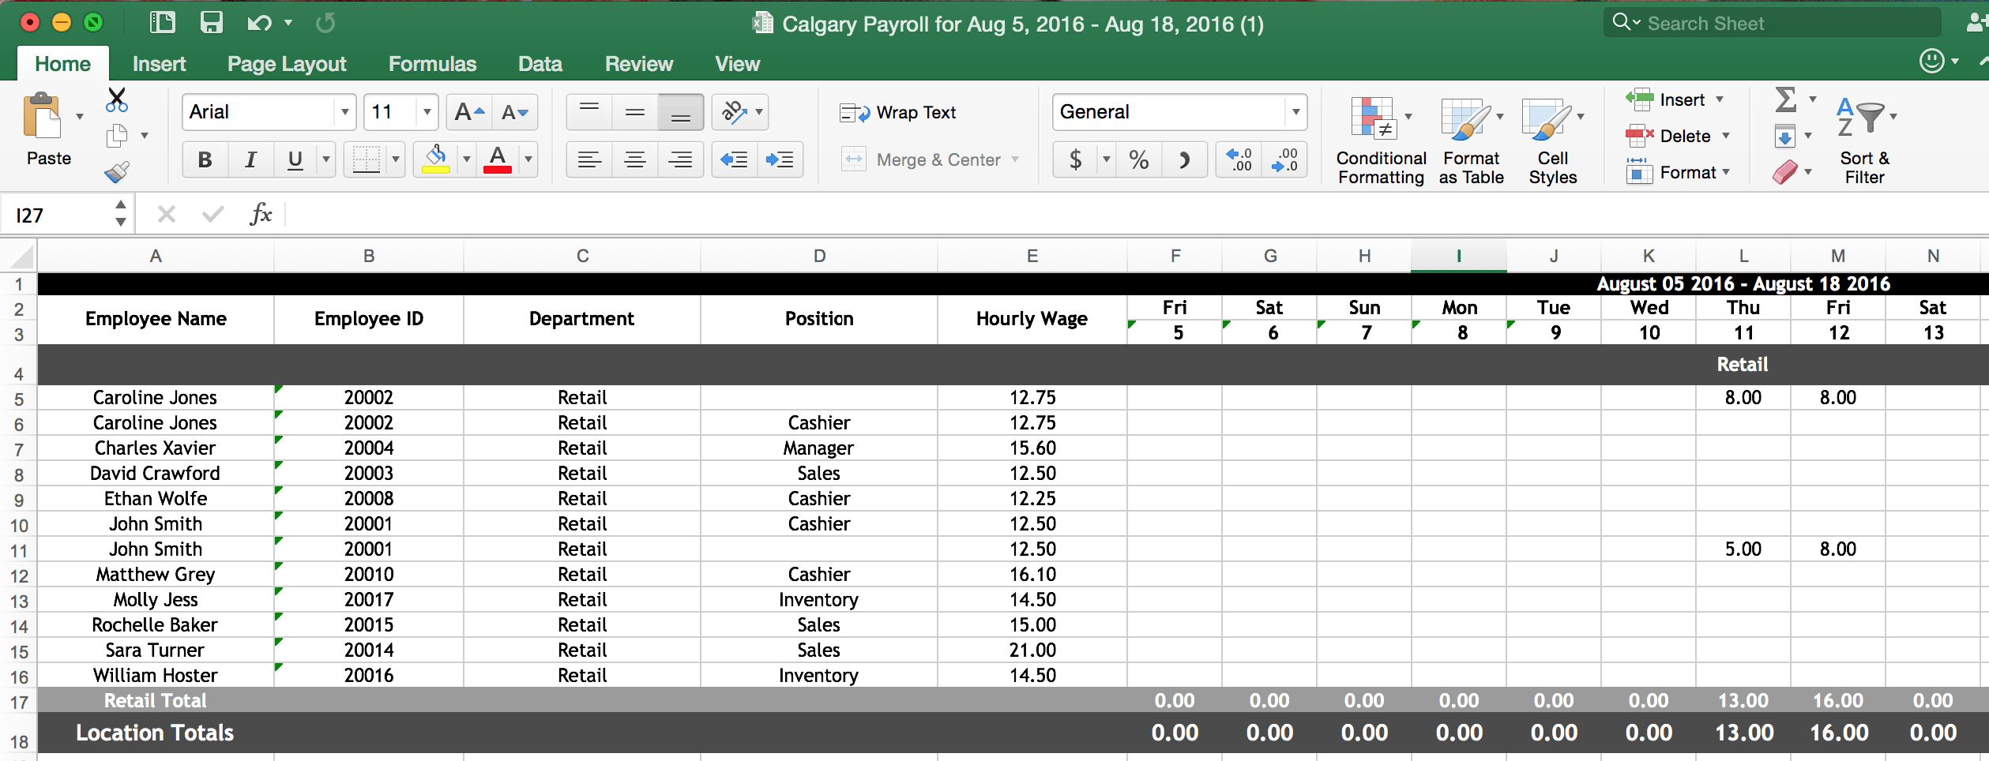Open the Review tab
The image size is (1989, 761).
click(639, 63)
